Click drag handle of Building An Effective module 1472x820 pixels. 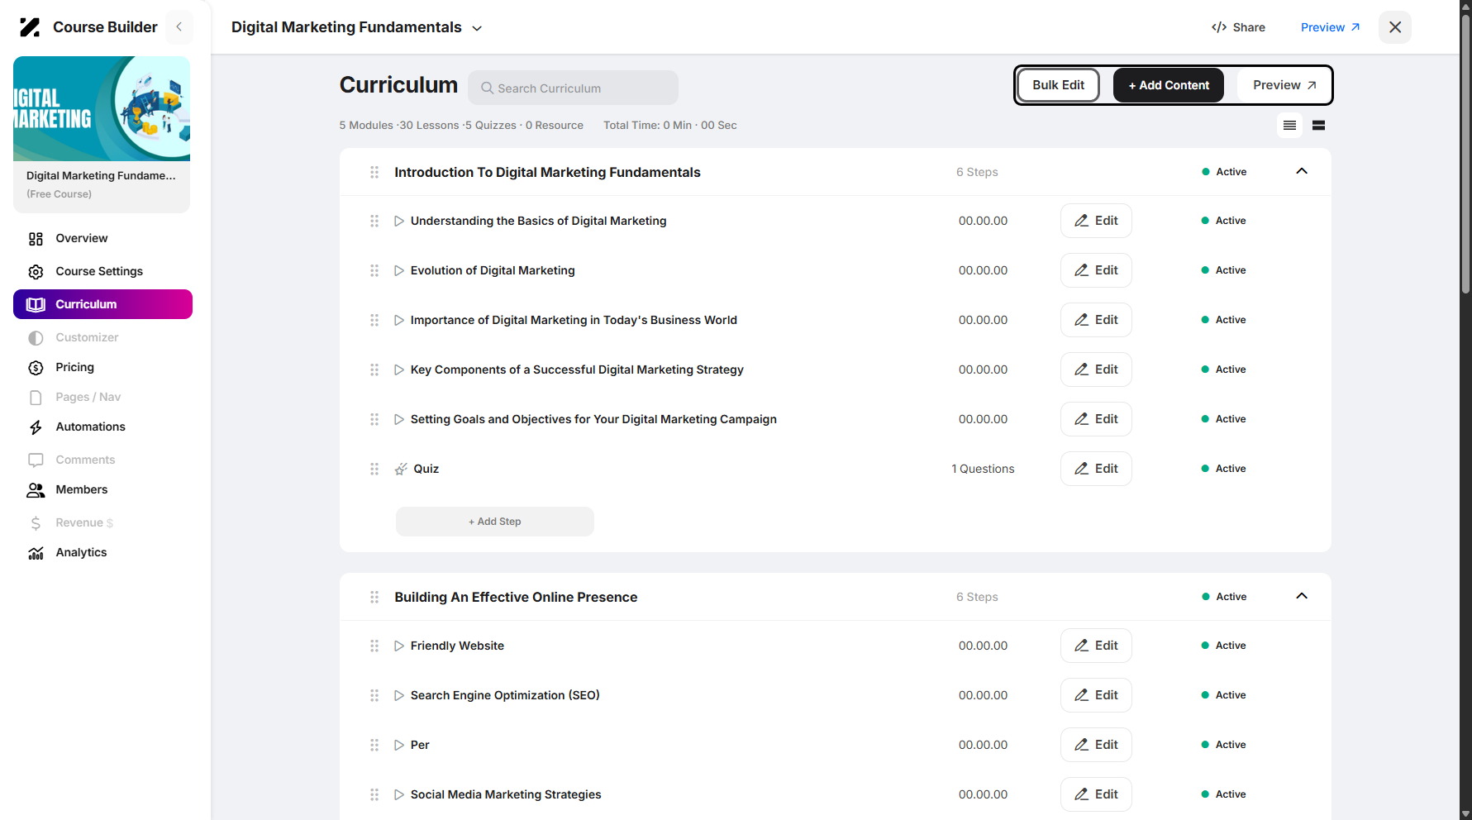click(x=374, y=597)
